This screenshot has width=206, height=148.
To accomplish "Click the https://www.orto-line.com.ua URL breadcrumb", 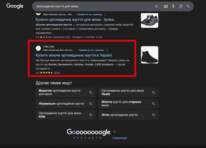I will pos(59,50).
